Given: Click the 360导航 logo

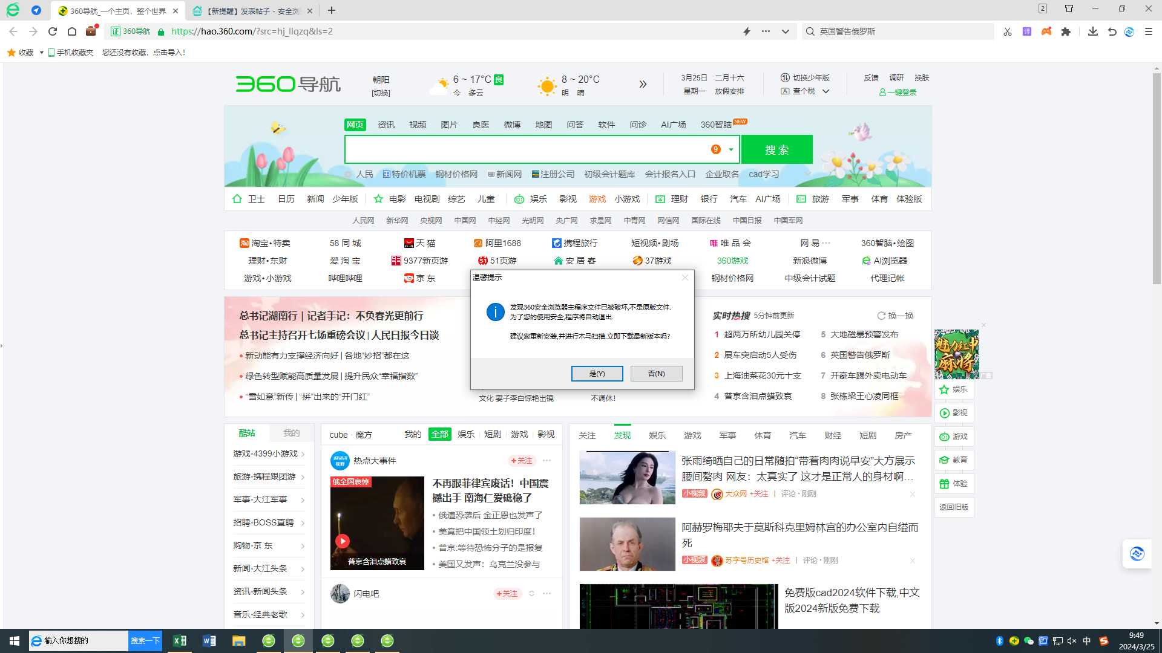Looking at the screenshot, I should pyautogui.click(x=288, y=83).
